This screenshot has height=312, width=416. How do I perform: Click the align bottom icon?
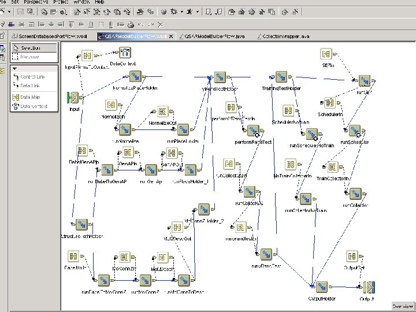91,25
